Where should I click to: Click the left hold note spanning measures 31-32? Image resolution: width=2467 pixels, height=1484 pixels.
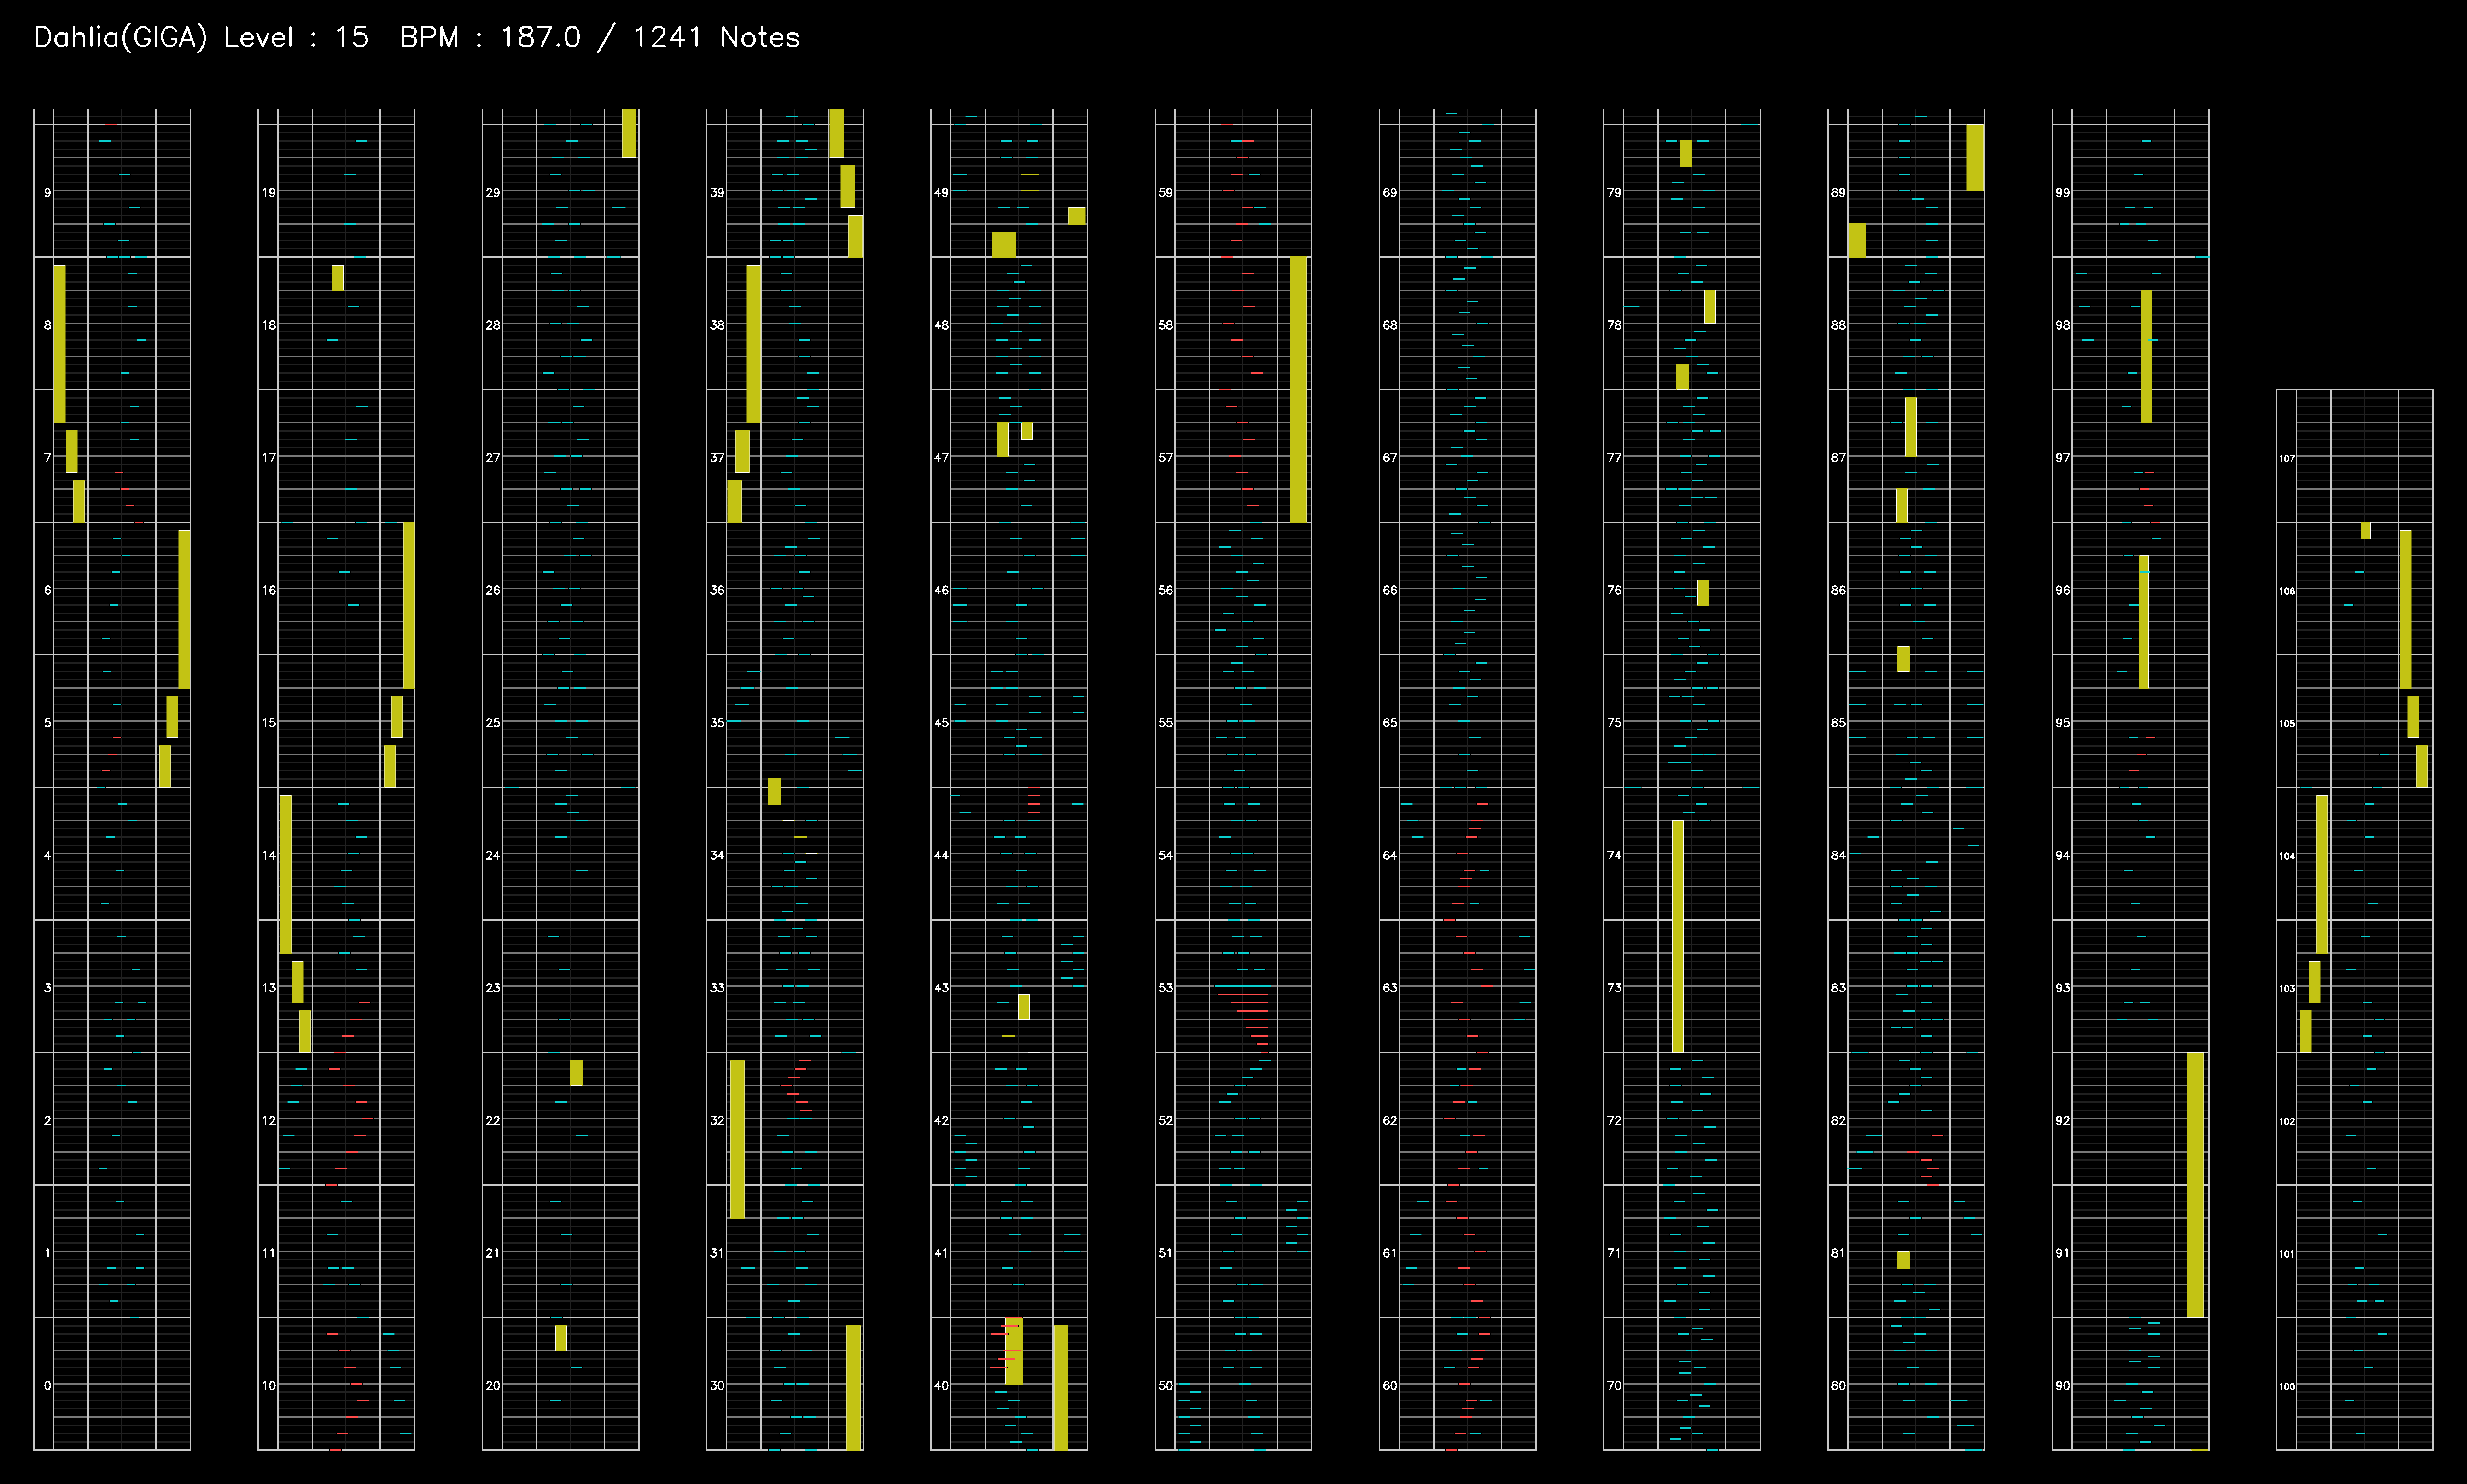coord(737,1139)
